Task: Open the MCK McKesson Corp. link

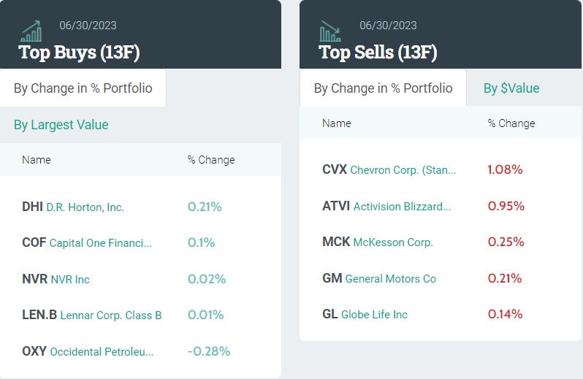Action: (378, 242)
